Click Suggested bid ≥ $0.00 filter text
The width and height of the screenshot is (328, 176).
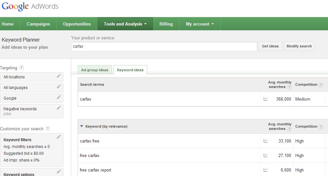coord(24,153)
